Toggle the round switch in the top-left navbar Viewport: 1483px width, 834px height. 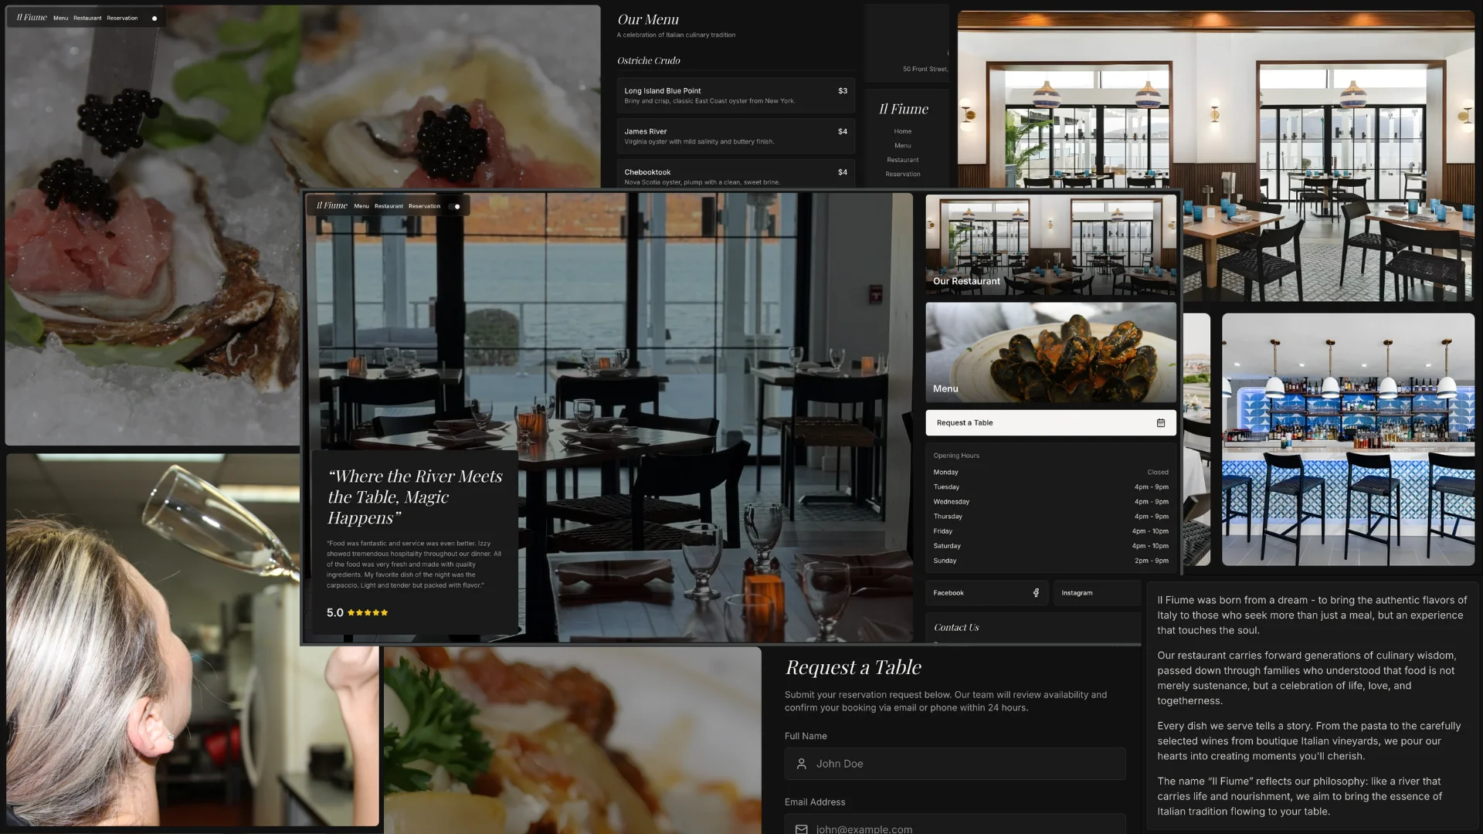pyautogui.click(x=153, y=17)
